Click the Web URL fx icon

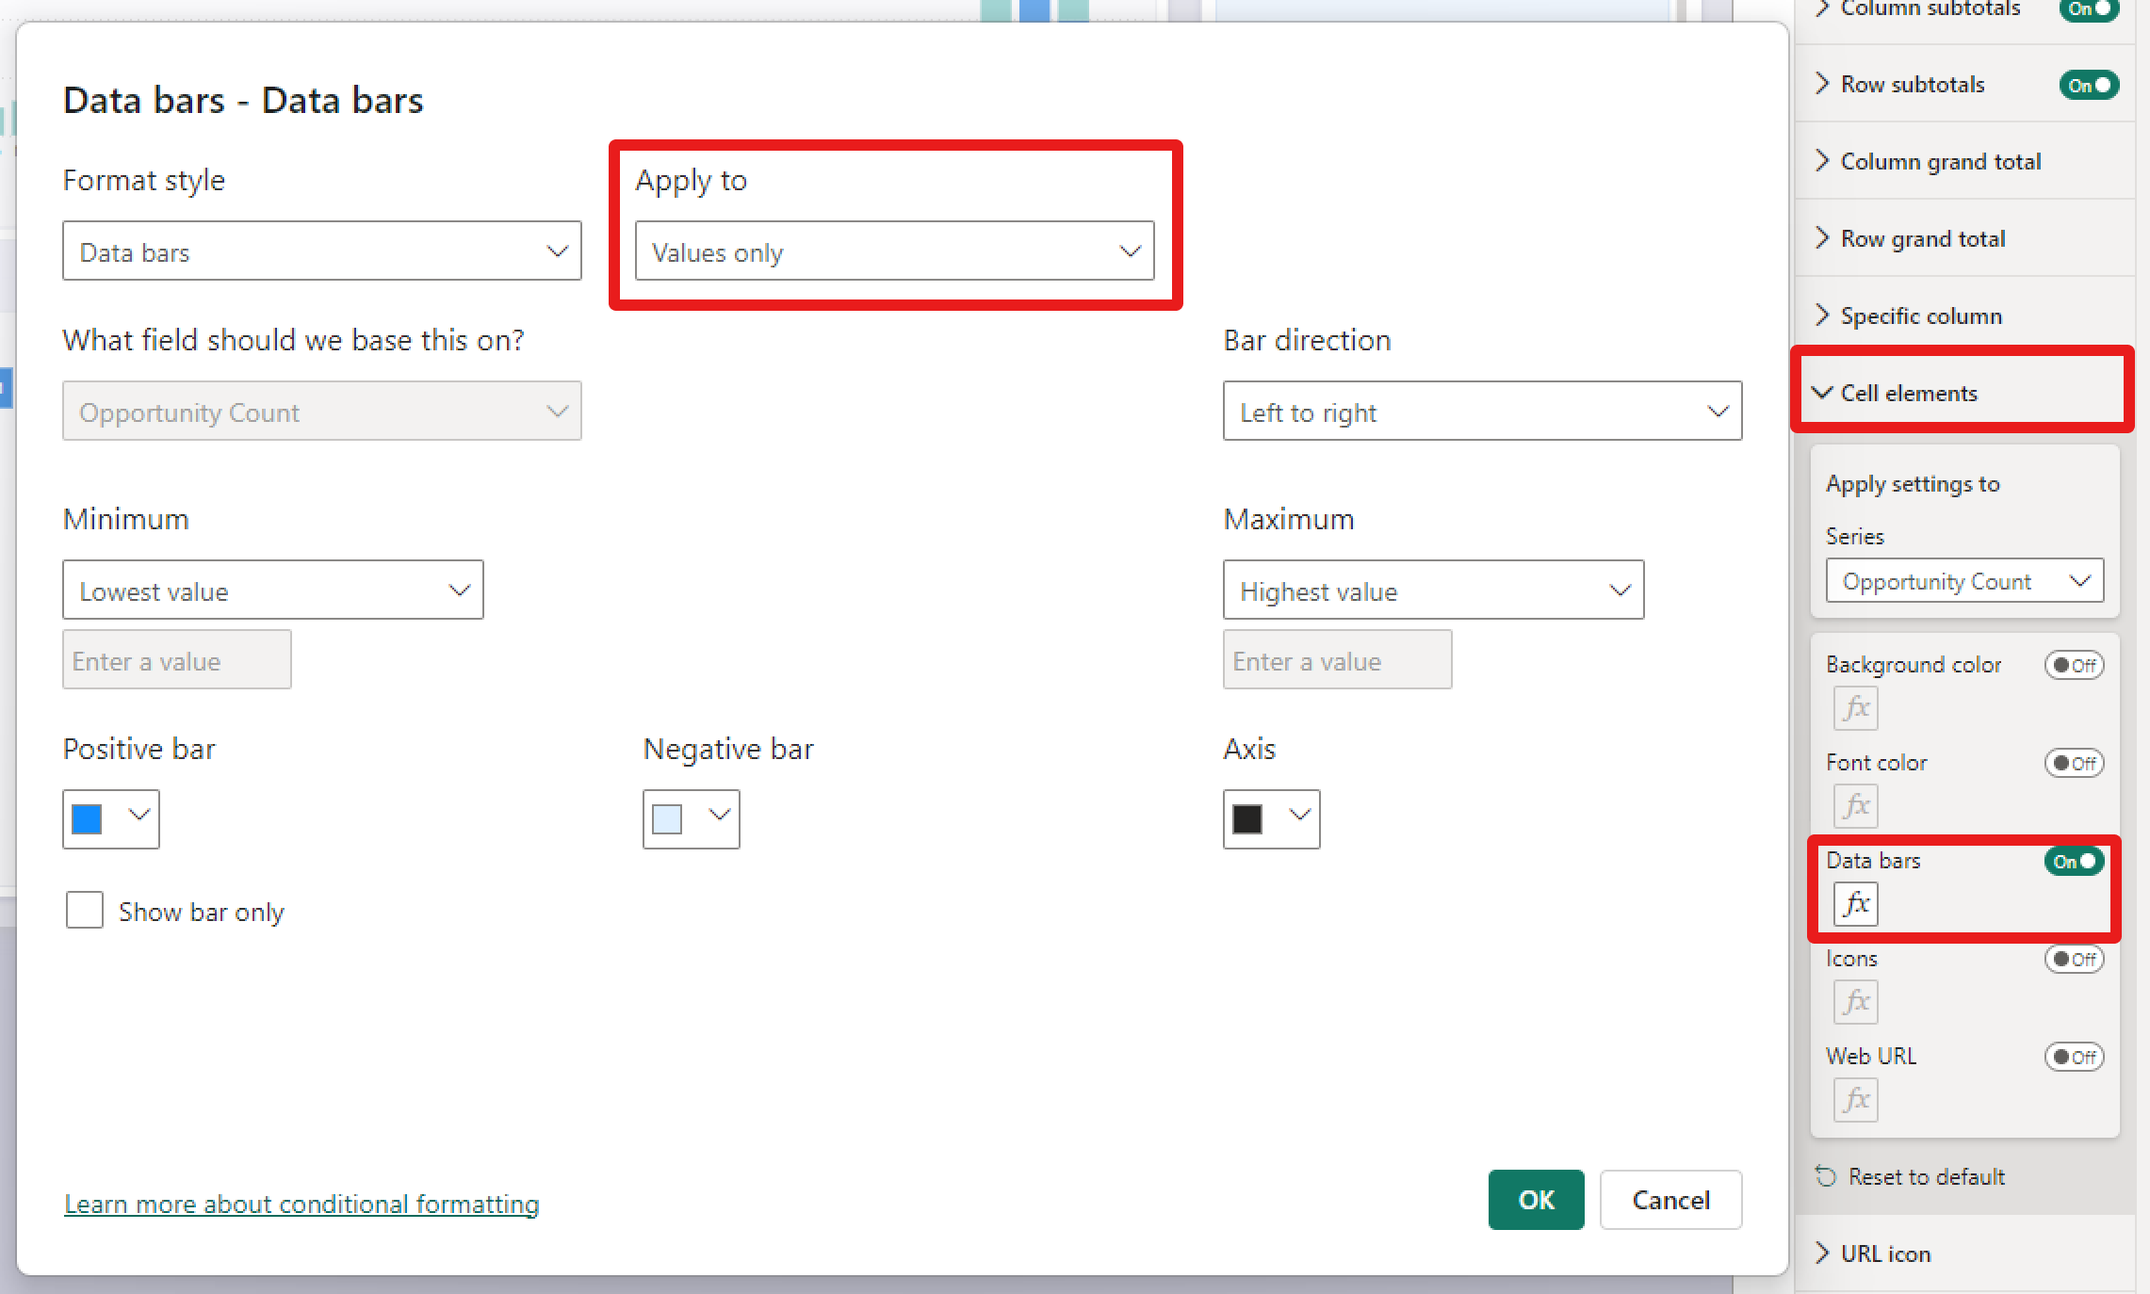(x=1855, y=1100)
